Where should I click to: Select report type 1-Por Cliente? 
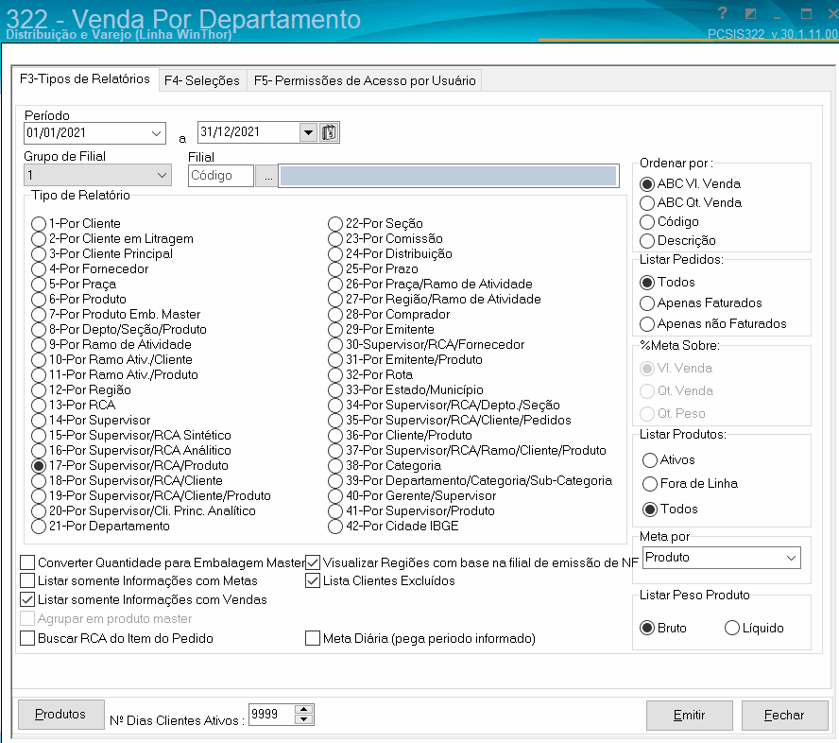tap(76, 224)
